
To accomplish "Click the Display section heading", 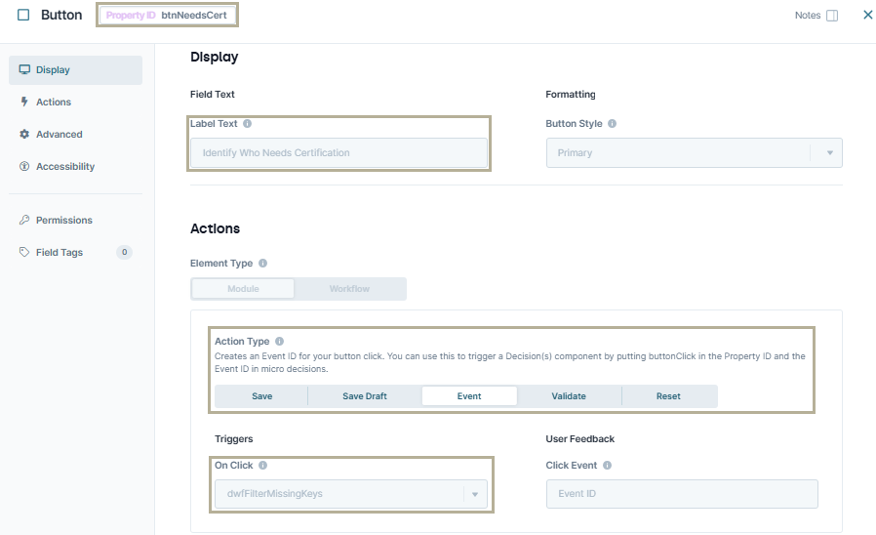I will 214,57.
